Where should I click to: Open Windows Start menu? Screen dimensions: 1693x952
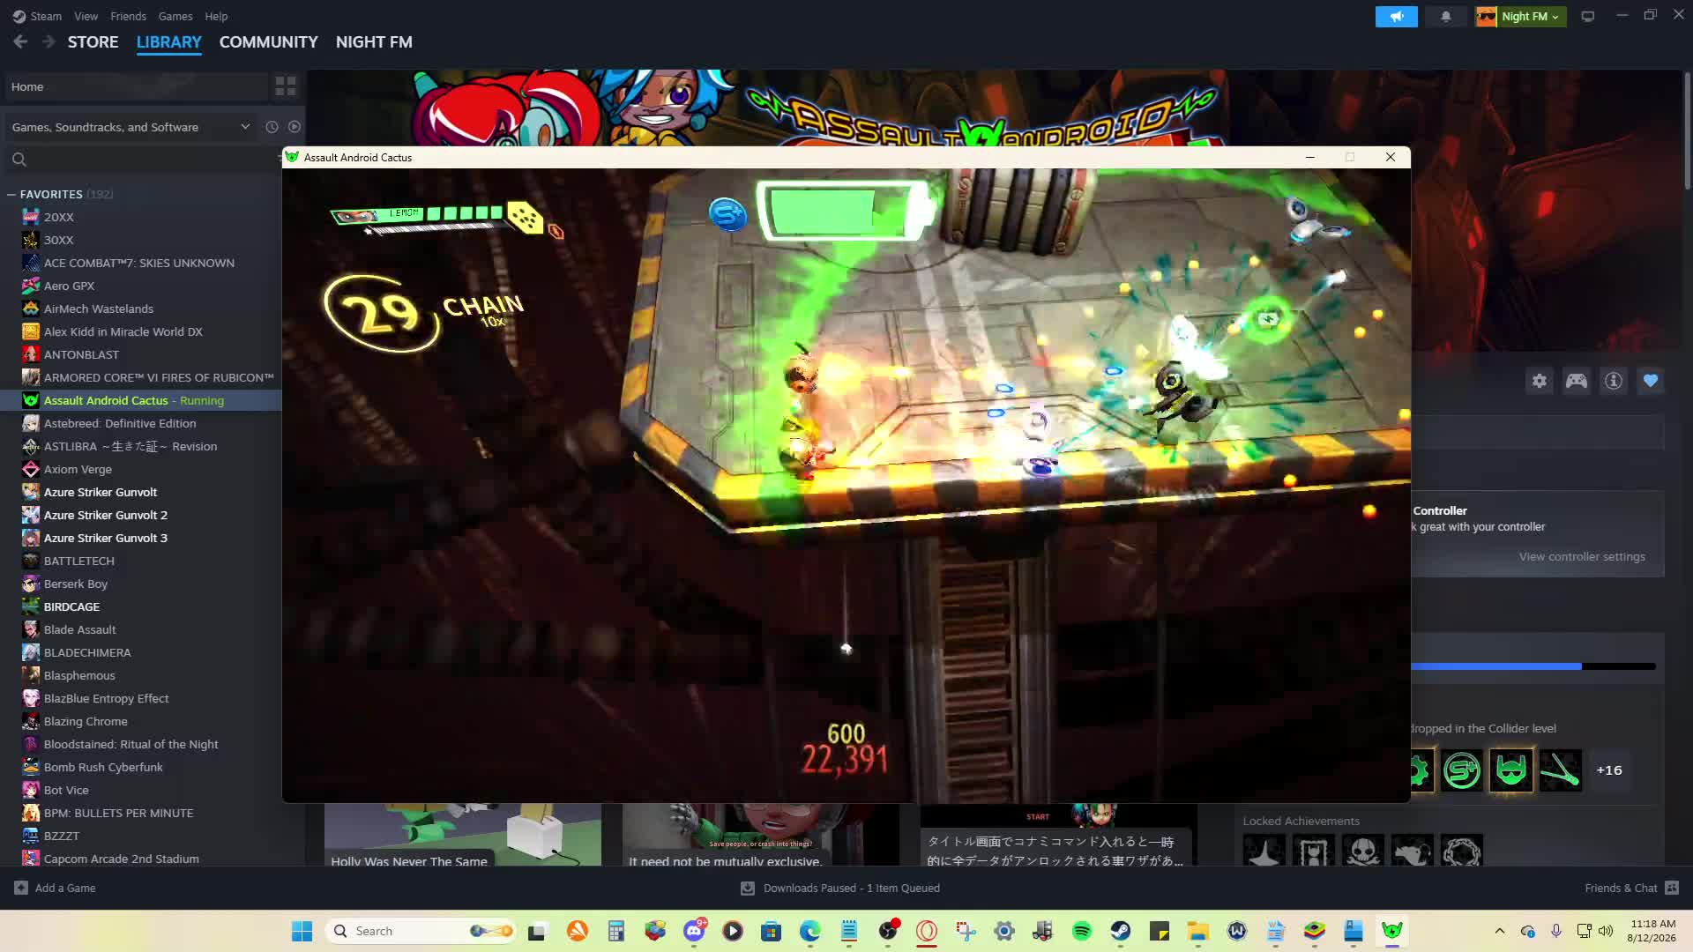point(302,931)
